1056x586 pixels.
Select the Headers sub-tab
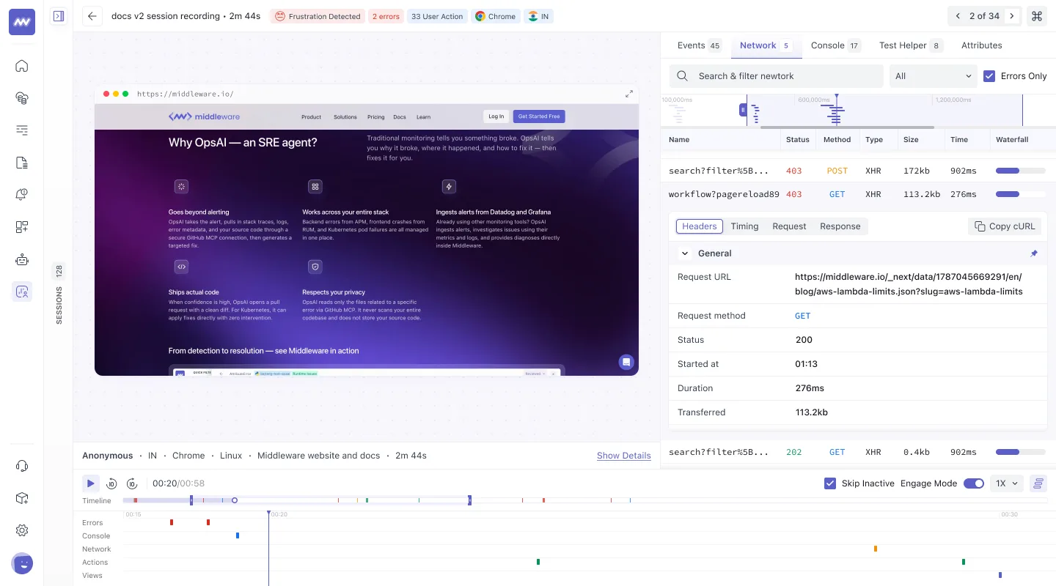pyautogui.click(x=699, y=226)
